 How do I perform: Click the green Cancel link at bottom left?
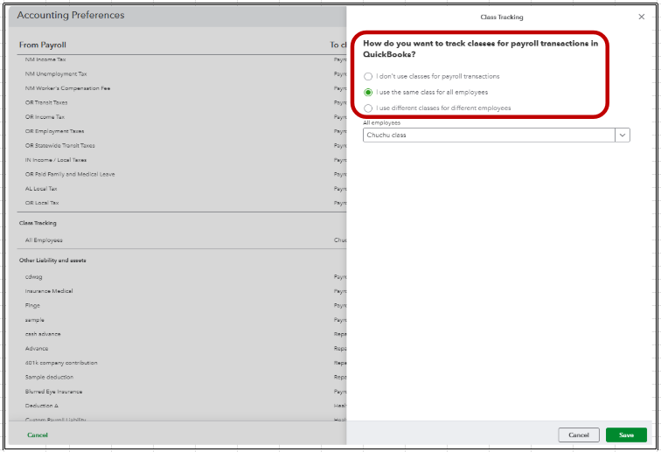click(x=38, y=435)
